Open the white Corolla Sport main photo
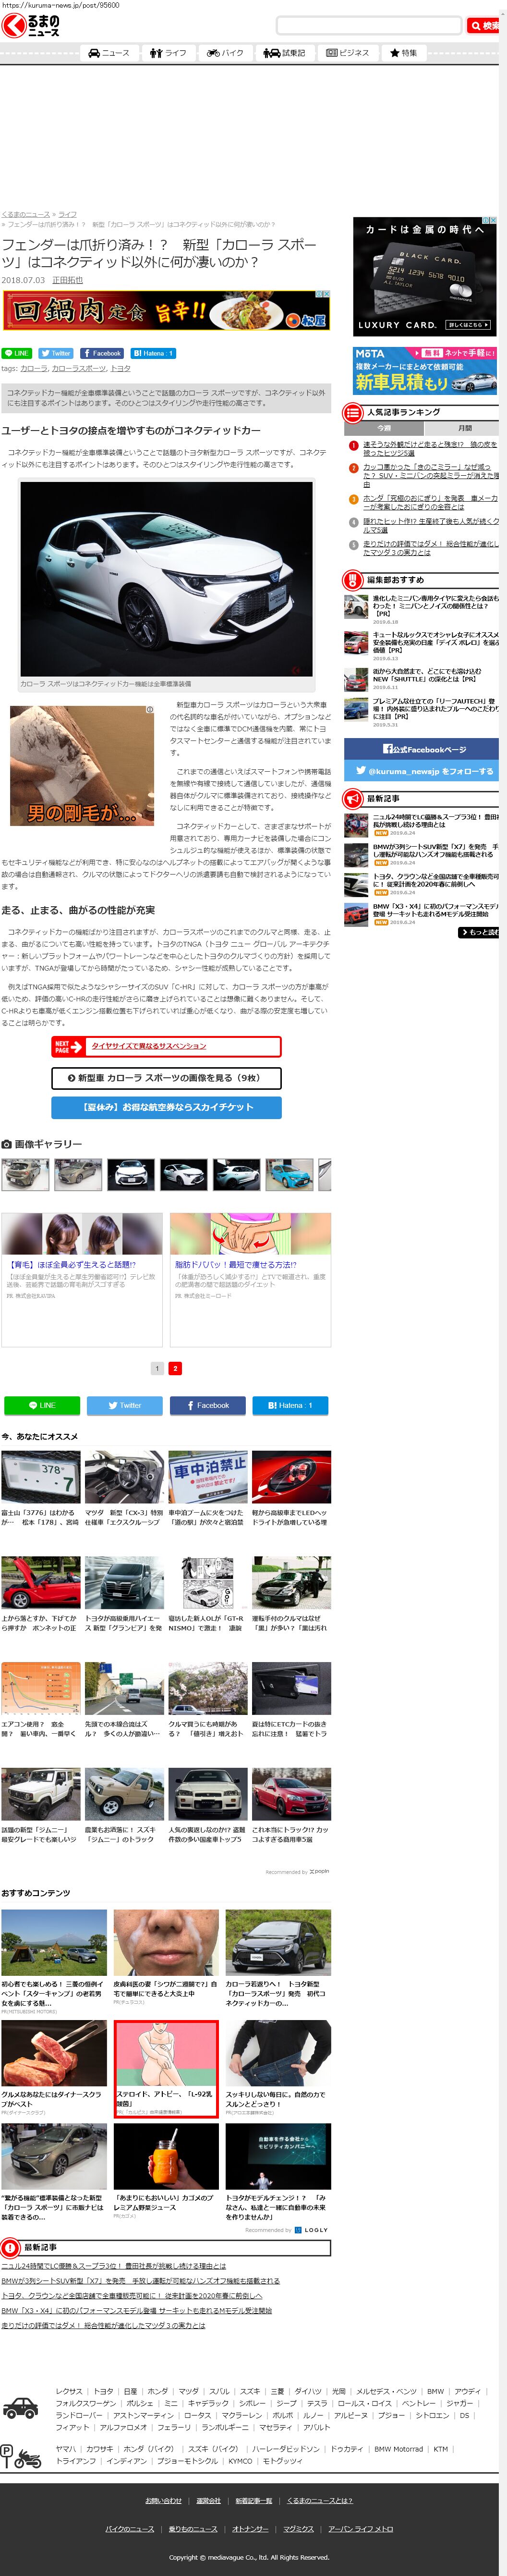The height and width of the screenshot is (2576, 507). [x=167, y=579]
